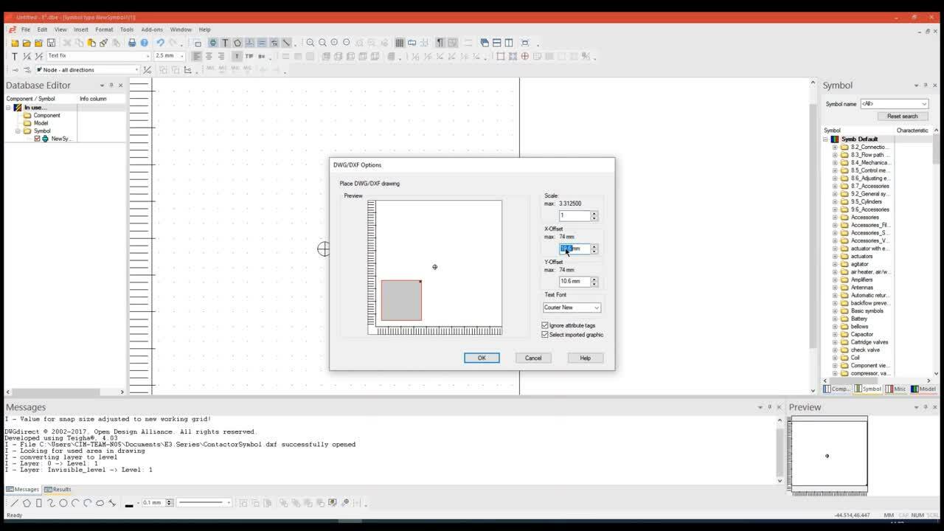The width and height of the screenshot is (944, 531).
Task: Collapse the In use... tree node
Action: [x=9, y=108]
